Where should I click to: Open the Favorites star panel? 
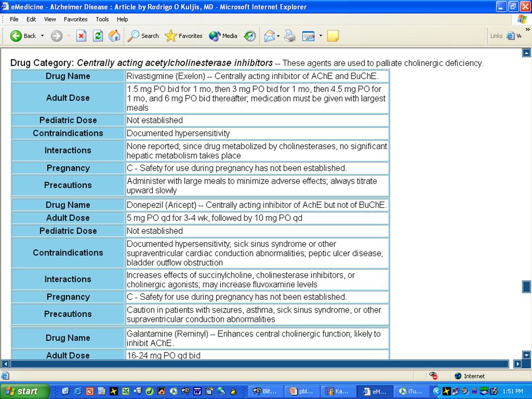coord(183,35)
